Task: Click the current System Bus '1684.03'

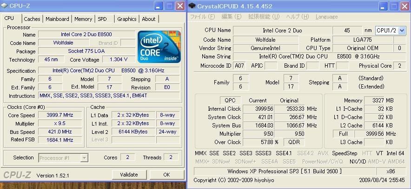Action: point(259,126)
